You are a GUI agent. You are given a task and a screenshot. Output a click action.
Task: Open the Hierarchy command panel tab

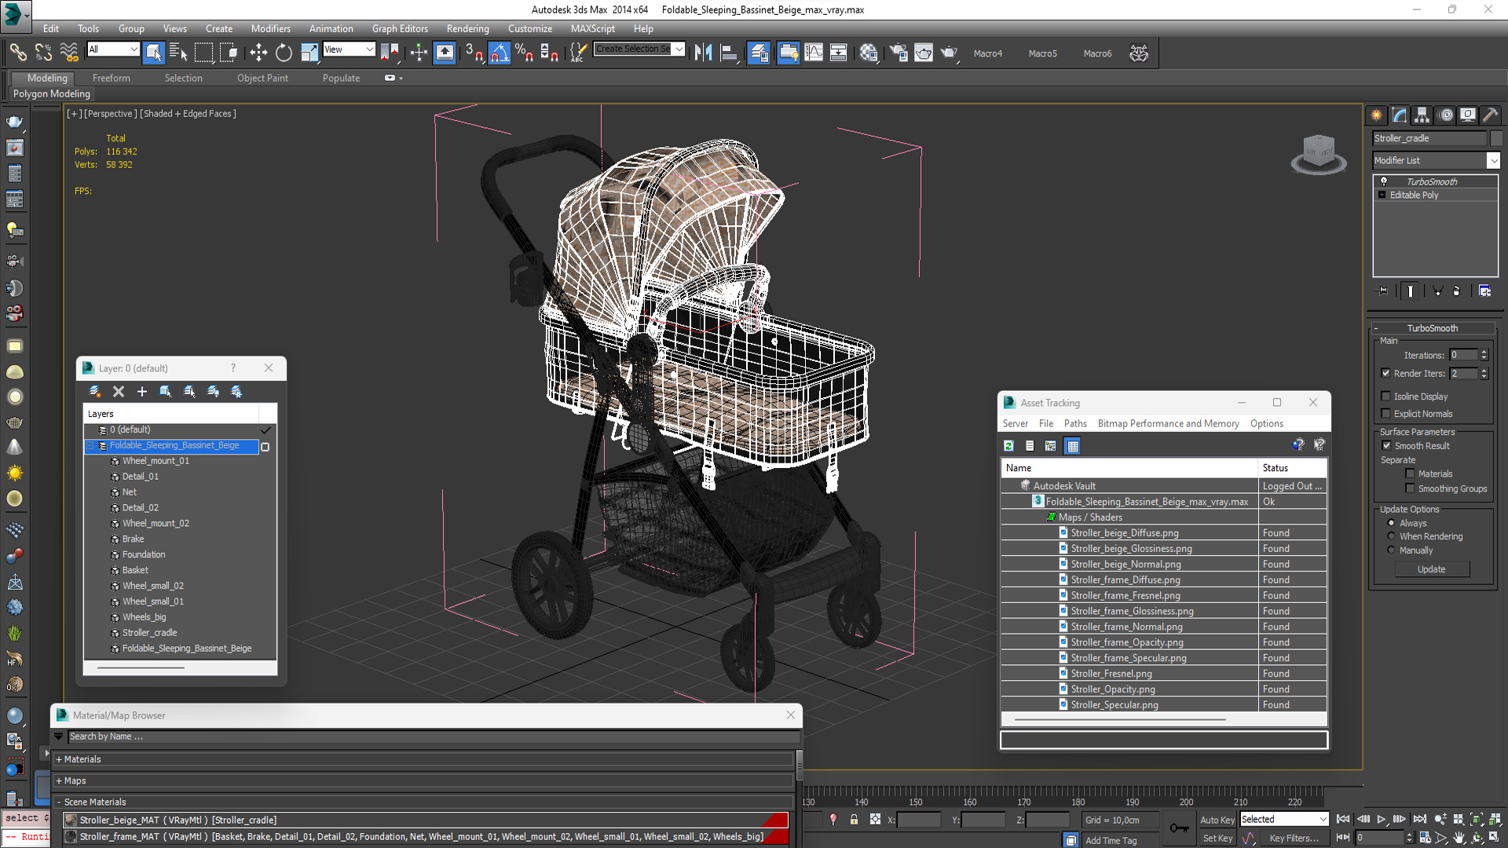coord(1422,115)
